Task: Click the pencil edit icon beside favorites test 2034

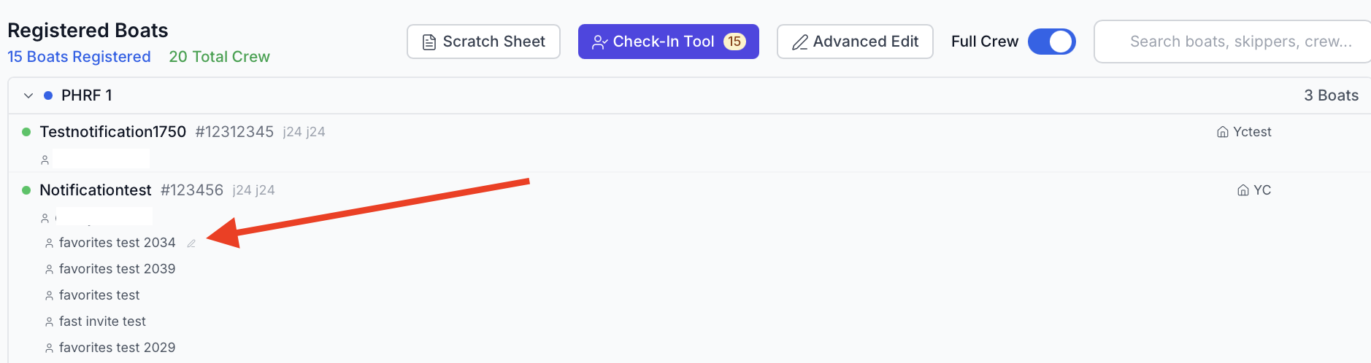Action: (191, 243)
